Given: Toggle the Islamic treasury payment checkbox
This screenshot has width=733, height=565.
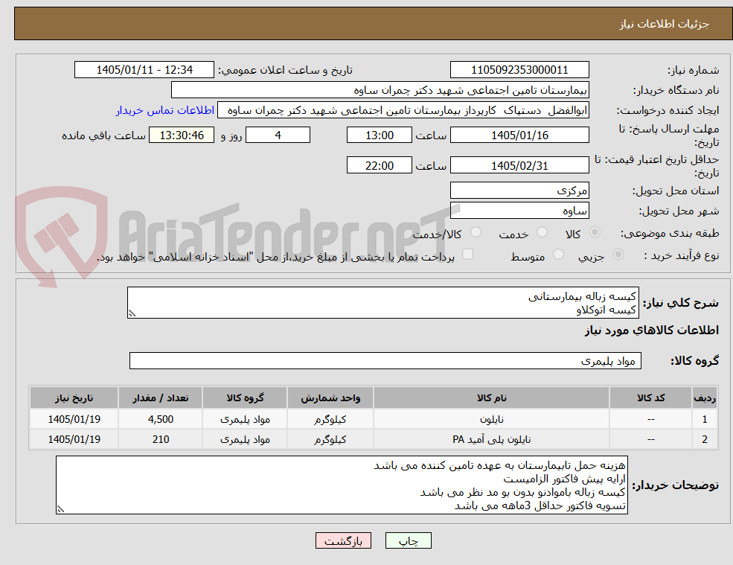Looking at the screenshot, I should click(467, 254).
